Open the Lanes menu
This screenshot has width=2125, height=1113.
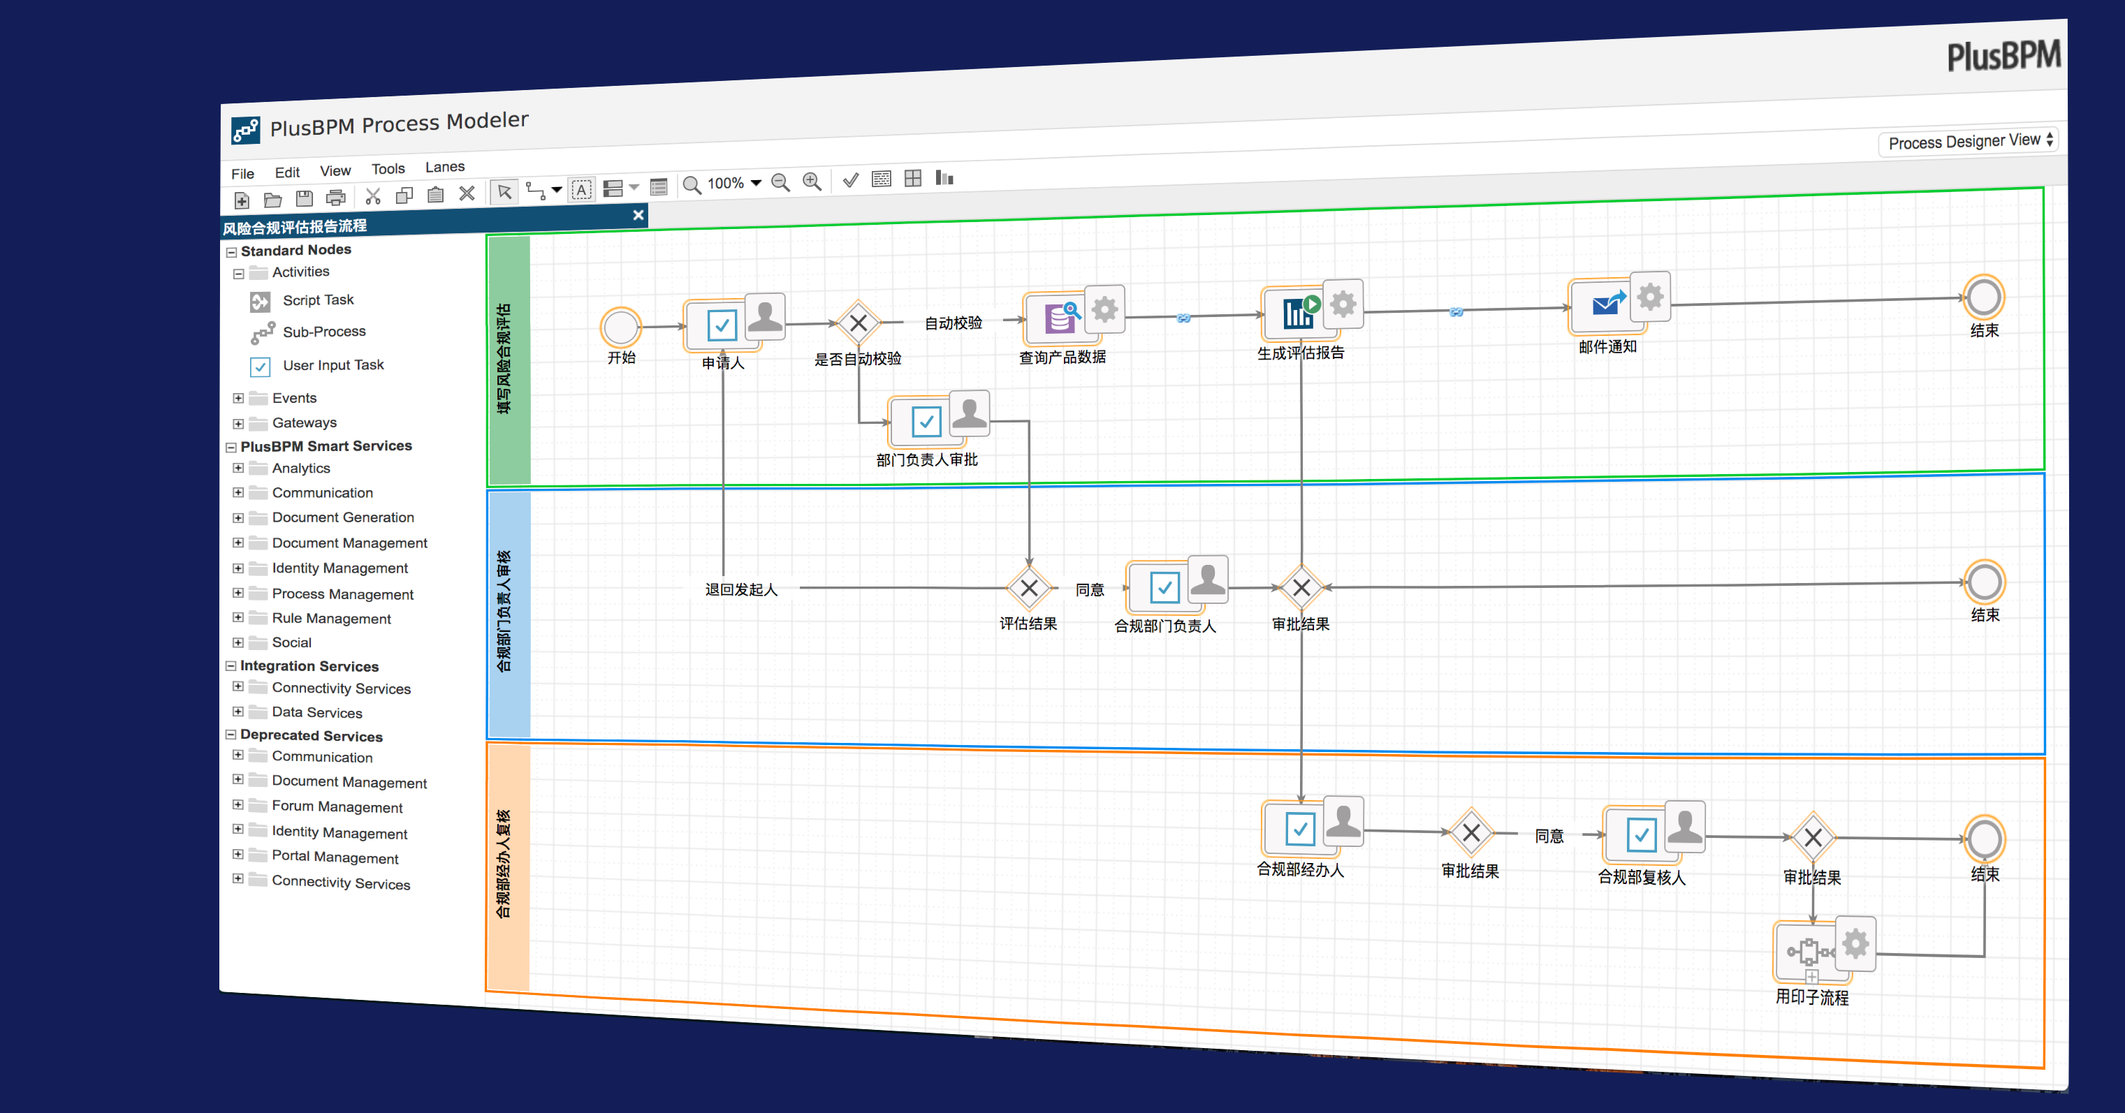[445, 167]
